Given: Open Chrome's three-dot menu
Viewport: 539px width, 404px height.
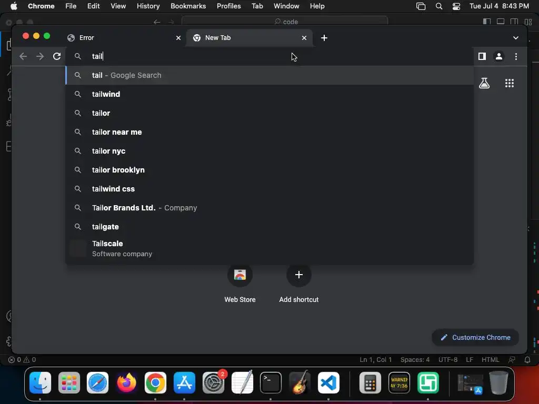Looking at the screenshot, I should [516, 56].
